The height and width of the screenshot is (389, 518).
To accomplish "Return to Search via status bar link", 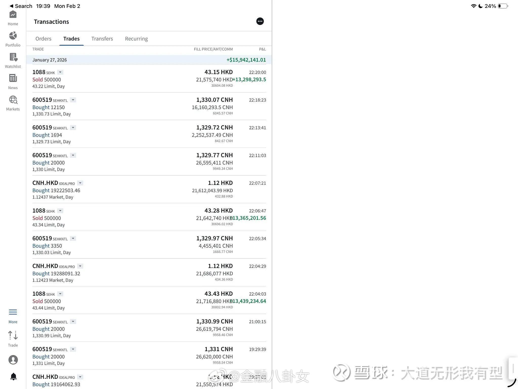I will tap(21, 6).
